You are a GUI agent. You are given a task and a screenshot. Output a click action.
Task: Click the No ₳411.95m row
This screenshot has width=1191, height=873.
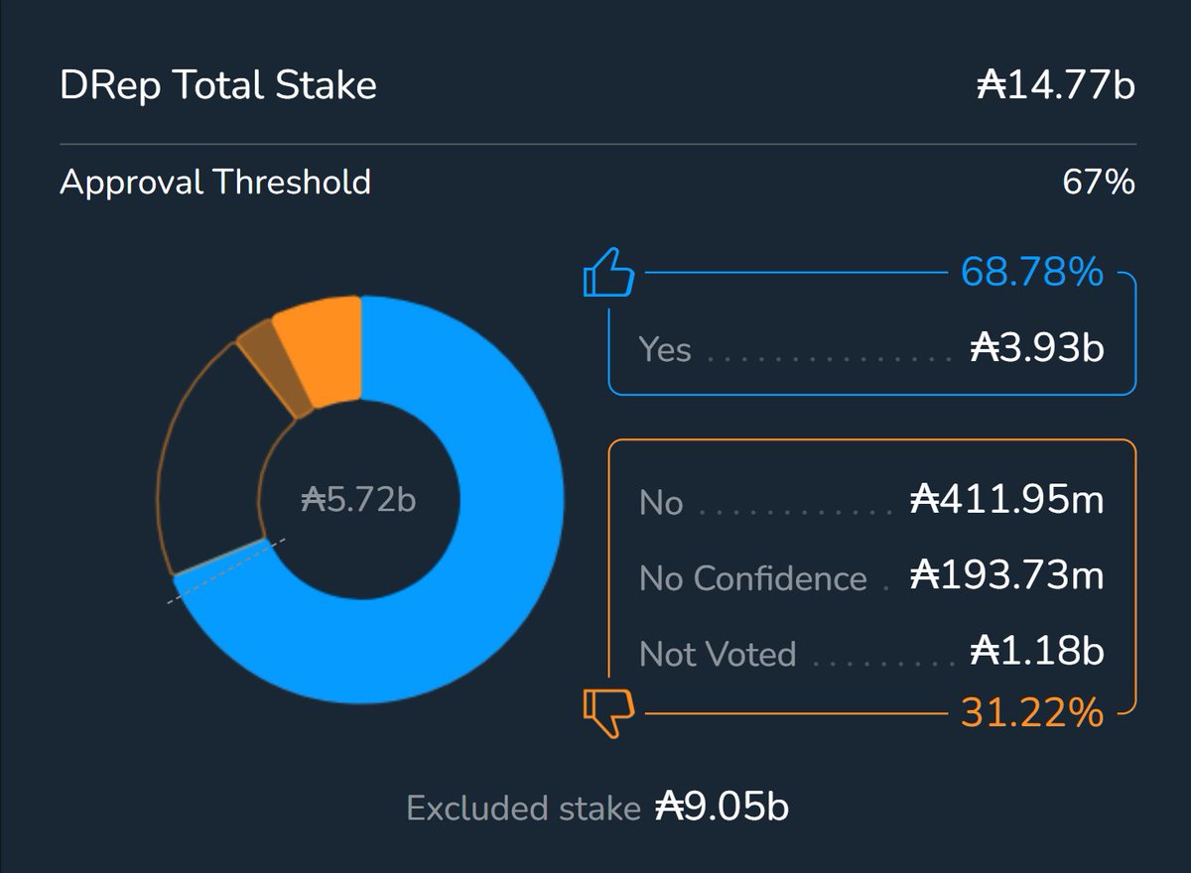871,501
